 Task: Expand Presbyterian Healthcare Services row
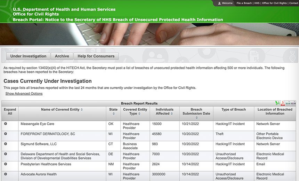[x=6, y=164]
